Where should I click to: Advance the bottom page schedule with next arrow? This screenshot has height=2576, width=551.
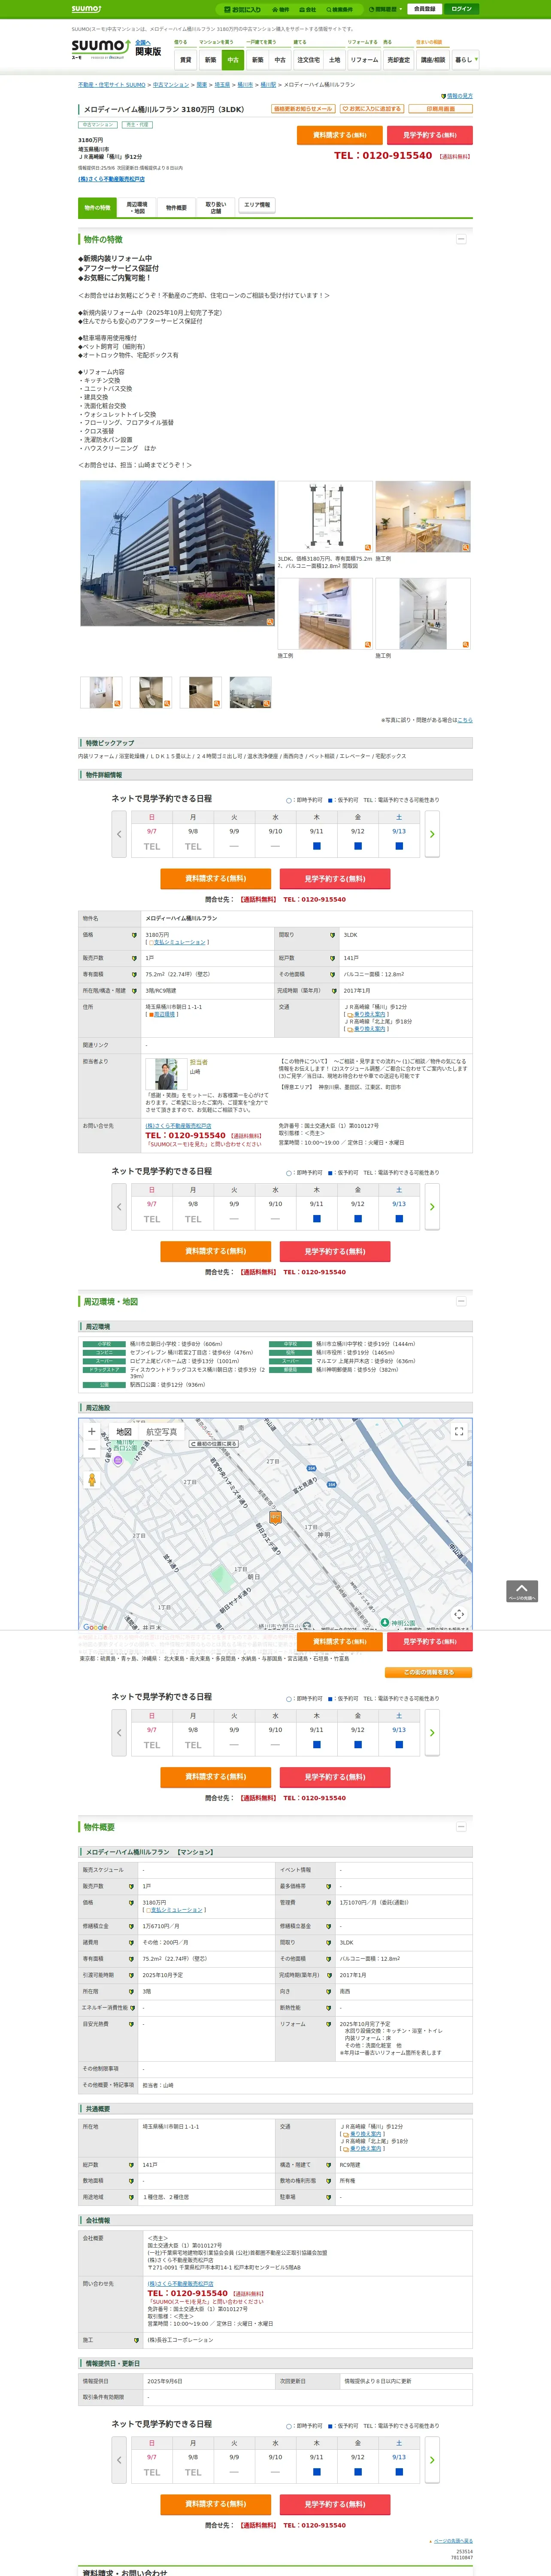click(432, 2460)
